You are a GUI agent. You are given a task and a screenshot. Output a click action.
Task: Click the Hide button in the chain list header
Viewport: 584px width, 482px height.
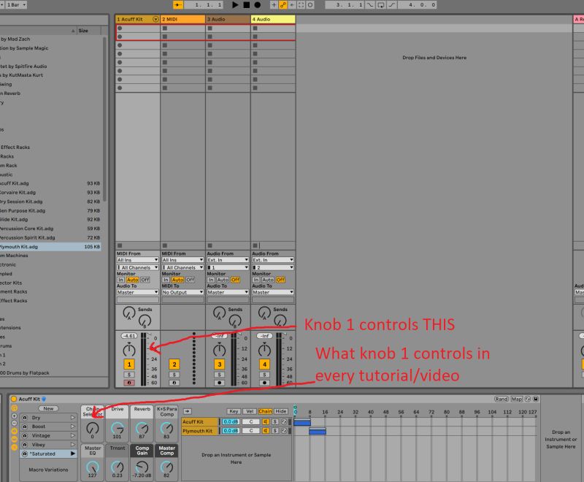[281, 412]
